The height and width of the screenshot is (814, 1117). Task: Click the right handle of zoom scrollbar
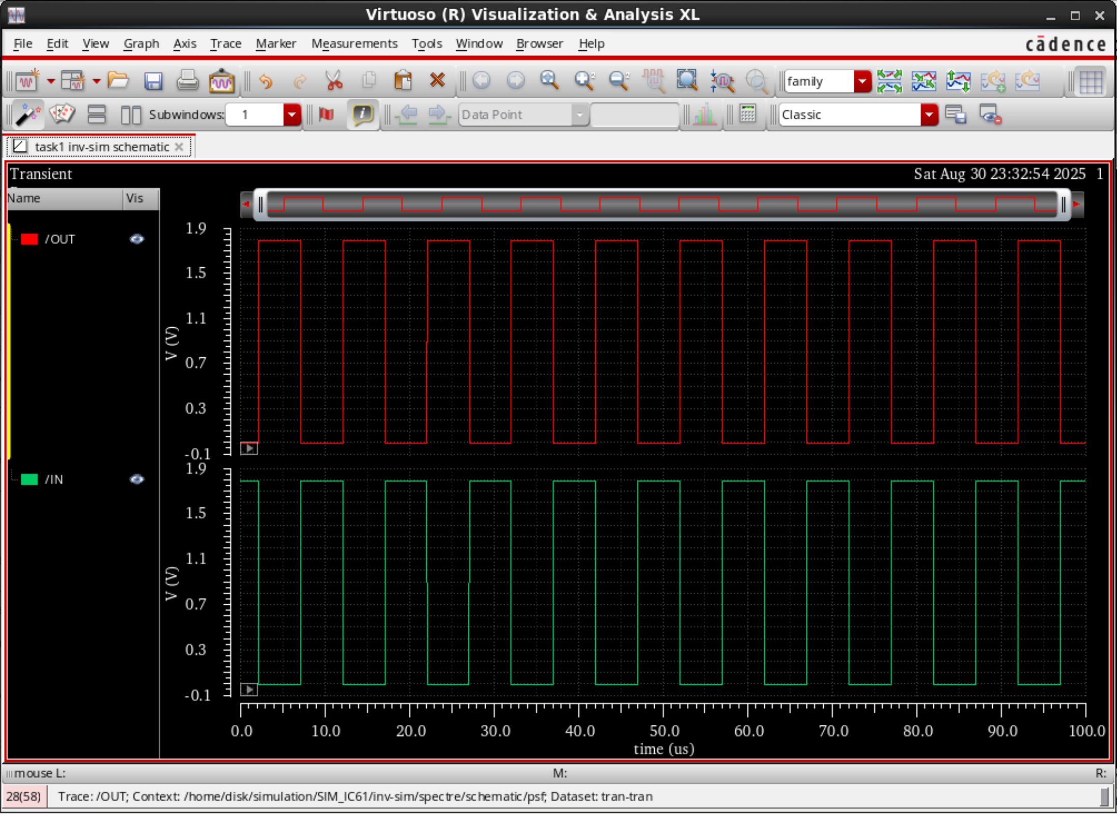pos(1063,205)
